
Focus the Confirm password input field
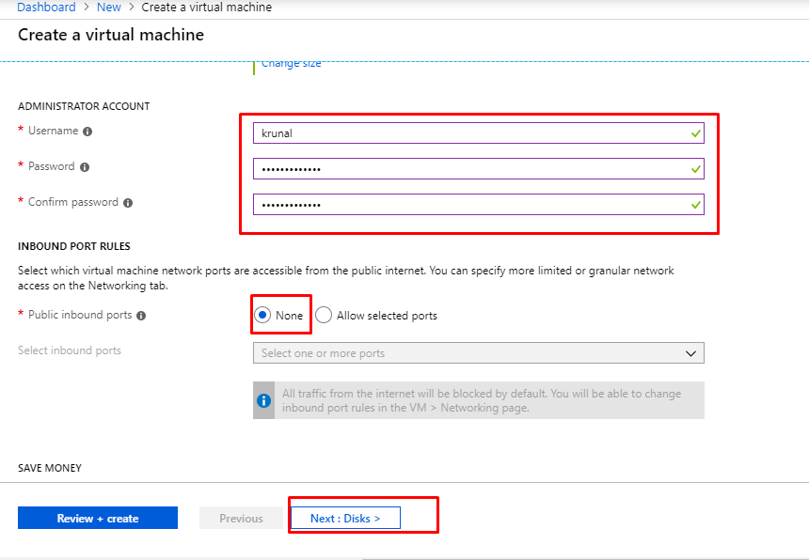point(470,204)
